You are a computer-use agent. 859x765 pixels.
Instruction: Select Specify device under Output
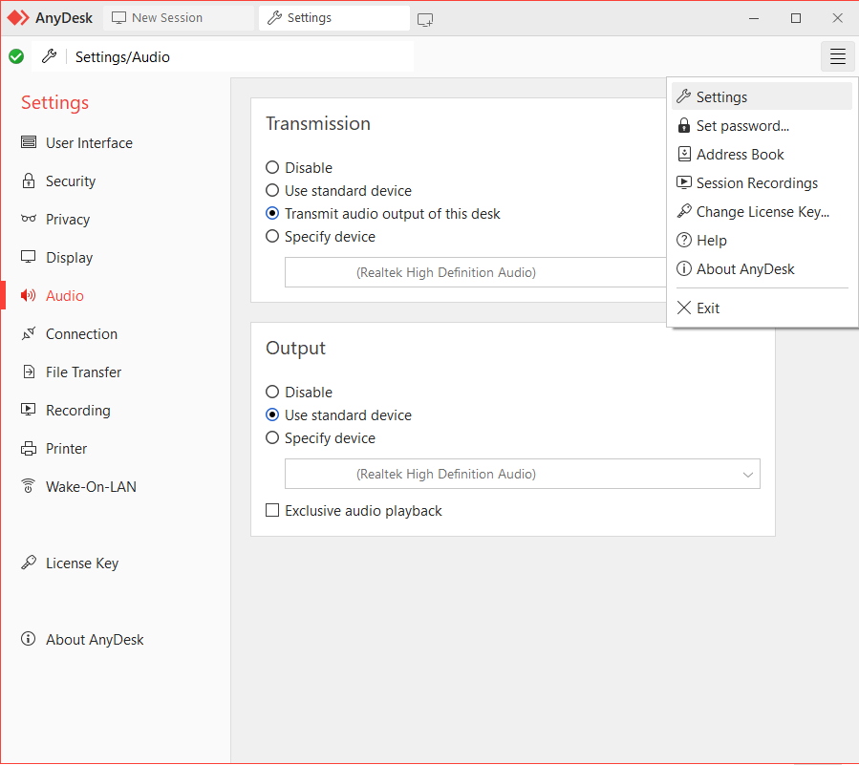tap(273, 438)
